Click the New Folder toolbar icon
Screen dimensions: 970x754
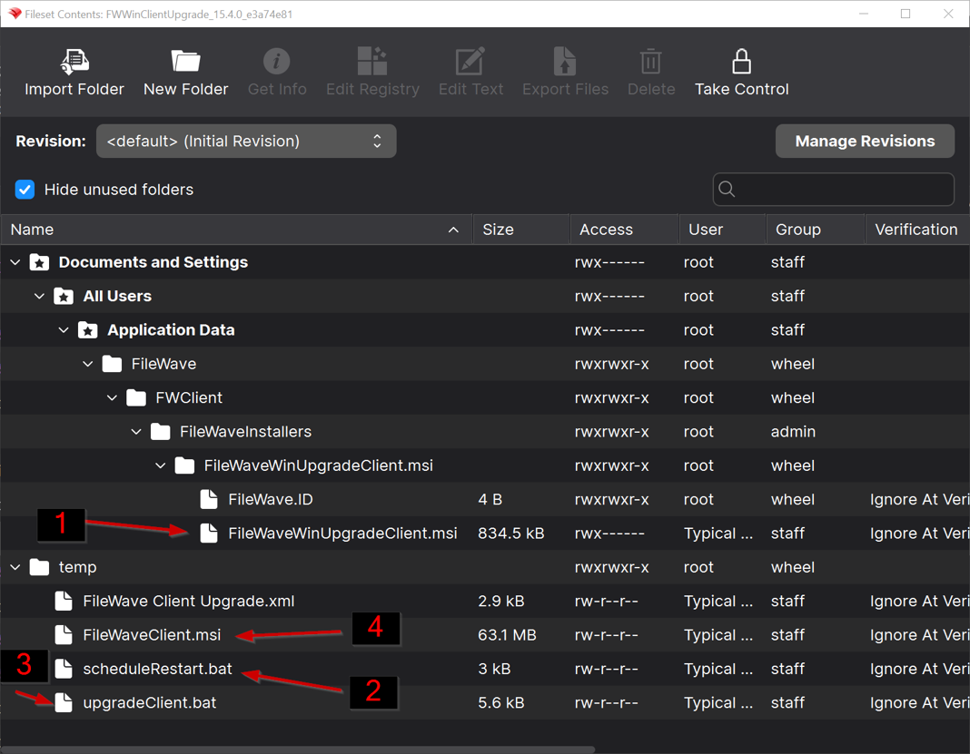185,61
